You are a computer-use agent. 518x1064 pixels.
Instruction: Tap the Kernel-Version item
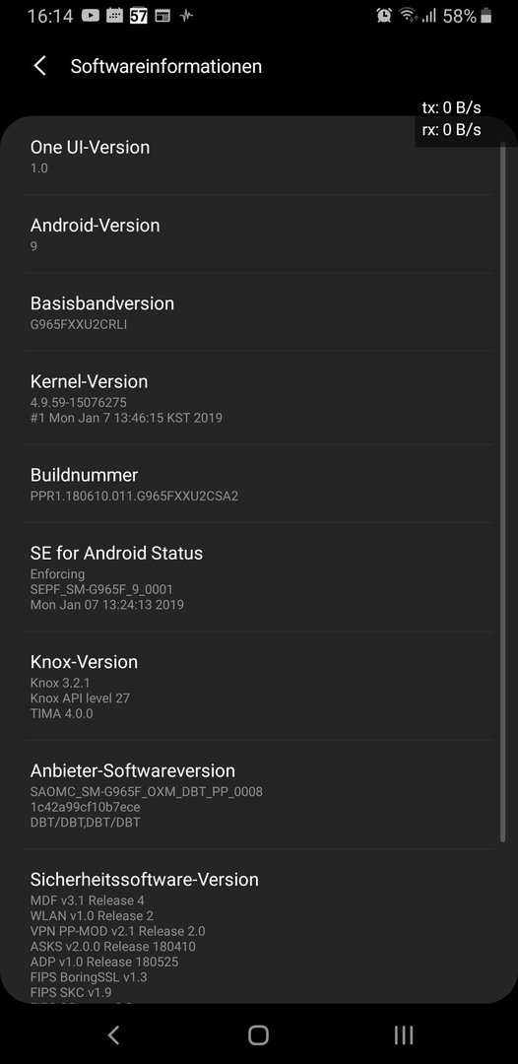(259, 398)
